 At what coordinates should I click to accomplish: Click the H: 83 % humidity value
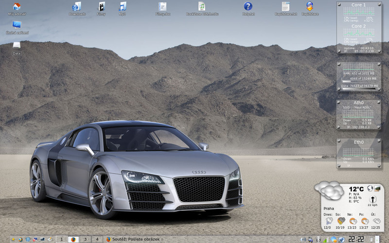(x=355, y=198)
